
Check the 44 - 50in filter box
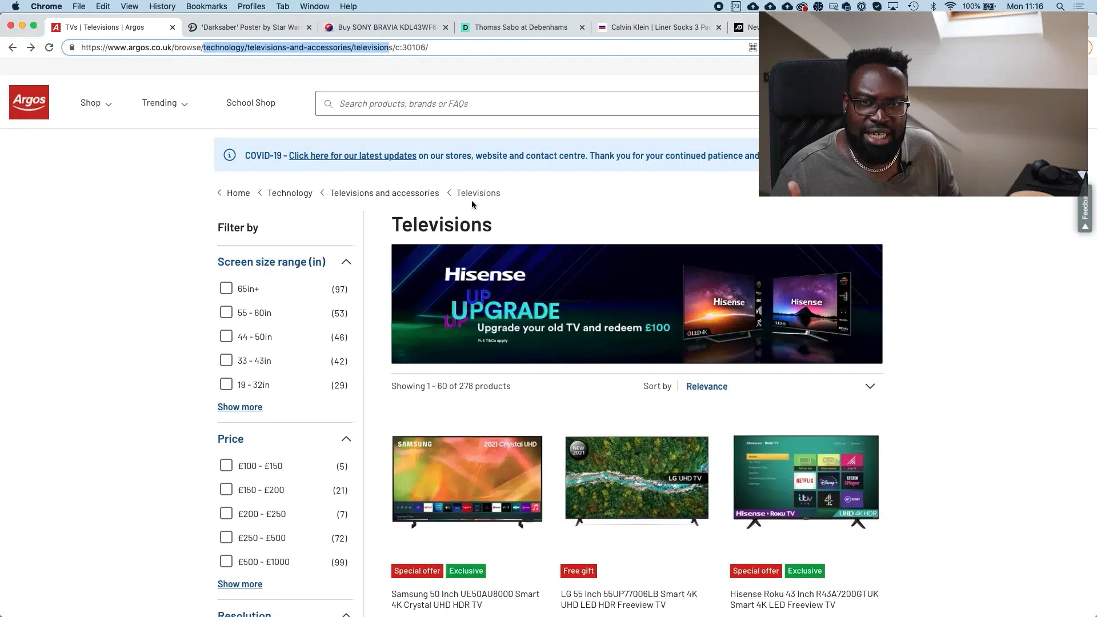pos(226,336)
